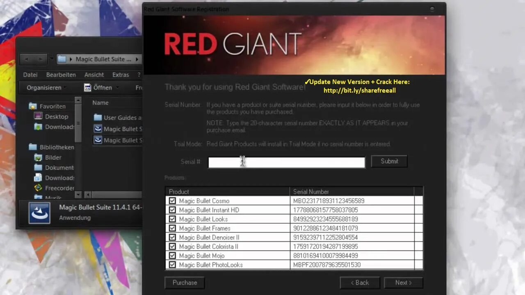Click the Bibliotheken folder icon
525x295 pixels.
pyautogui.click(x=33, y=147)
